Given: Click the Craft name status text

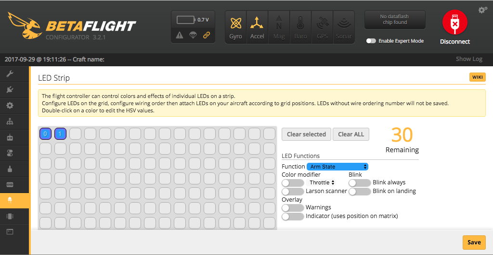Looking at the screenshot, I should (89, 59).
